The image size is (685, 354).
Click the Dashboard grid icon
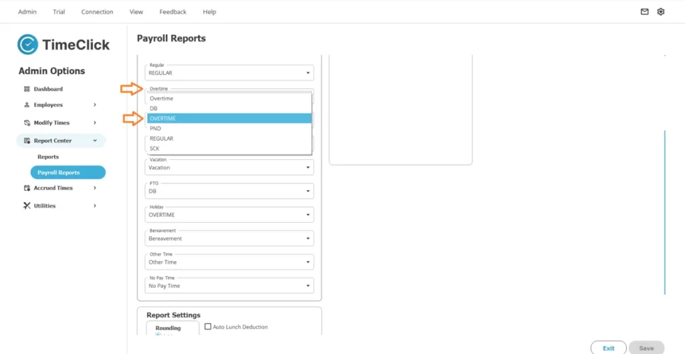(27, 89)
